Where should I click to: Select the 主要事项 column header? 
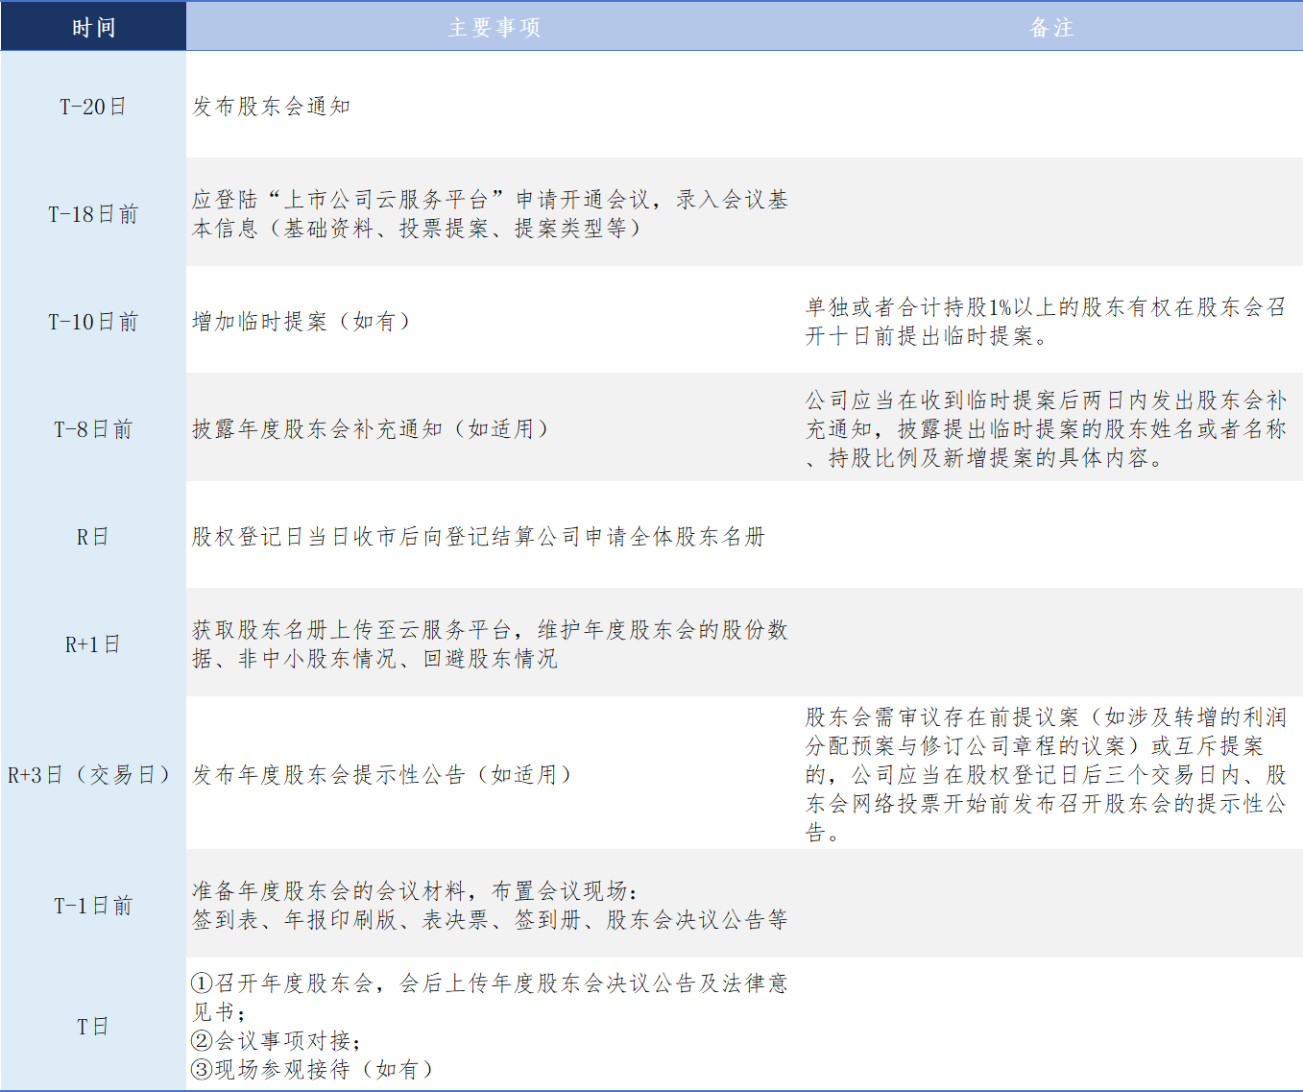pyautogui.click(x=494, y=27)
